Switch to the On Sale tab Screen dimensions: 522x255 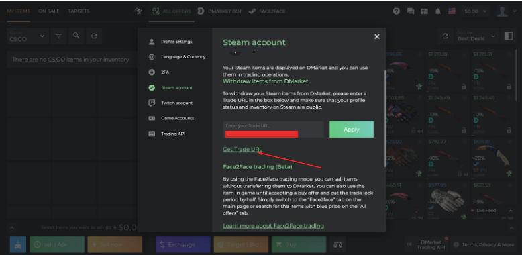click(x=48, y=11)
